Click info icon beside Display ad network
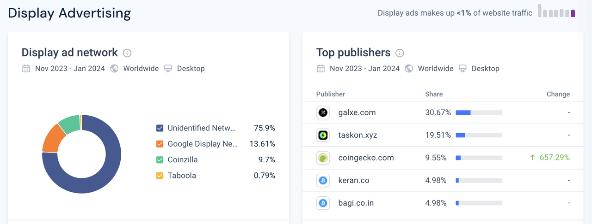Image resolution: width=592 pixels, height=224 pixels. [x=127, y=53]
